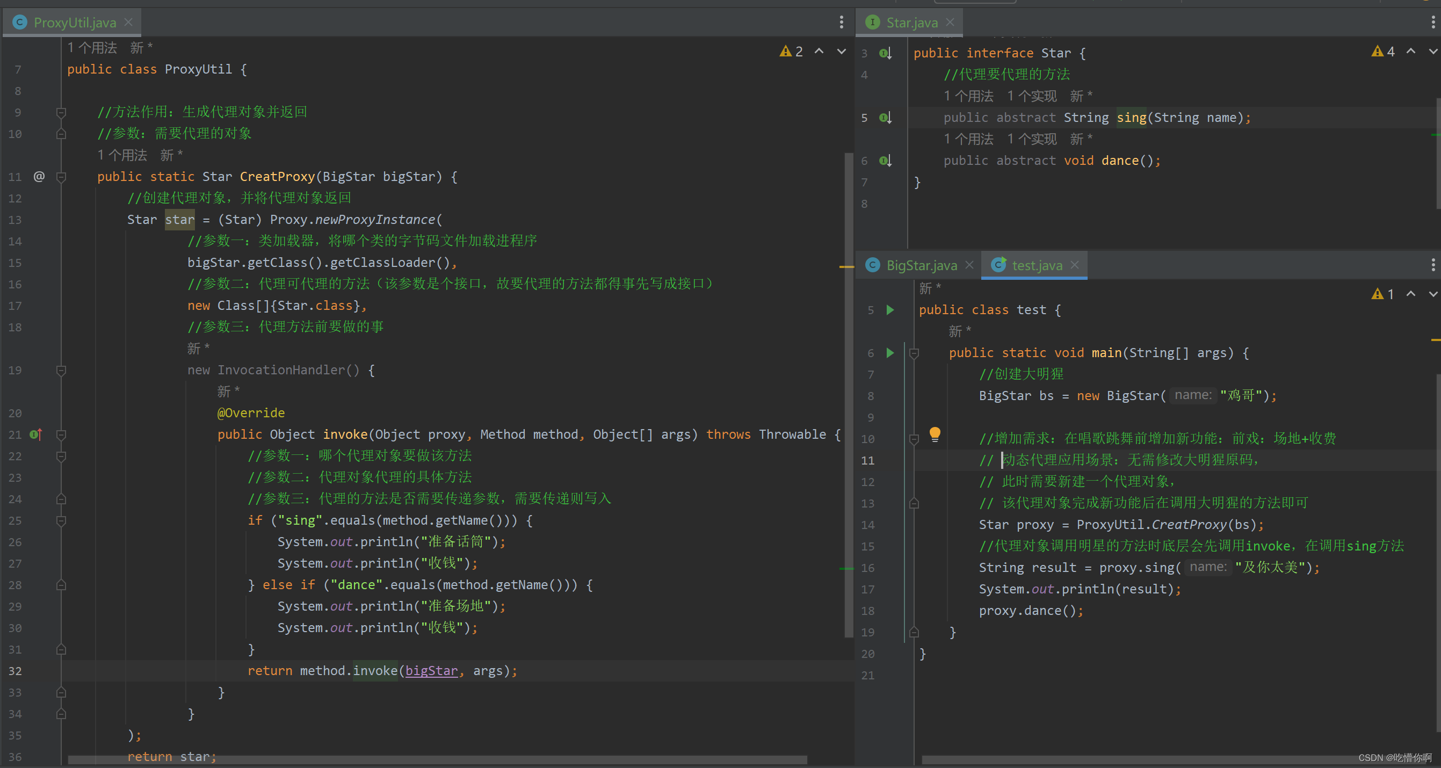Click the CreatProxy call in test.java

pos(1189,525)
